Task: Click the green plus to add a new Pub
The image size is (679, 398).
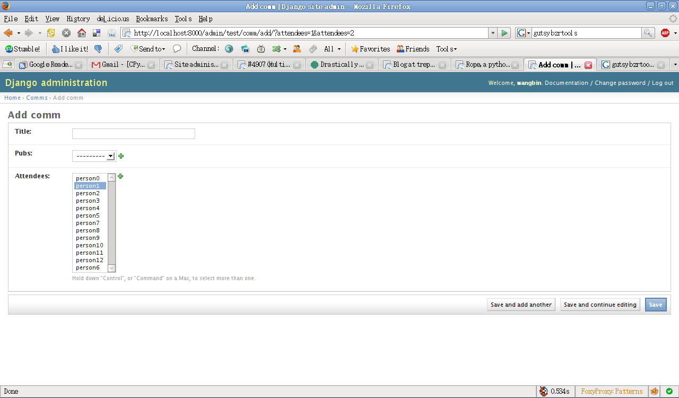Action: 121,156
